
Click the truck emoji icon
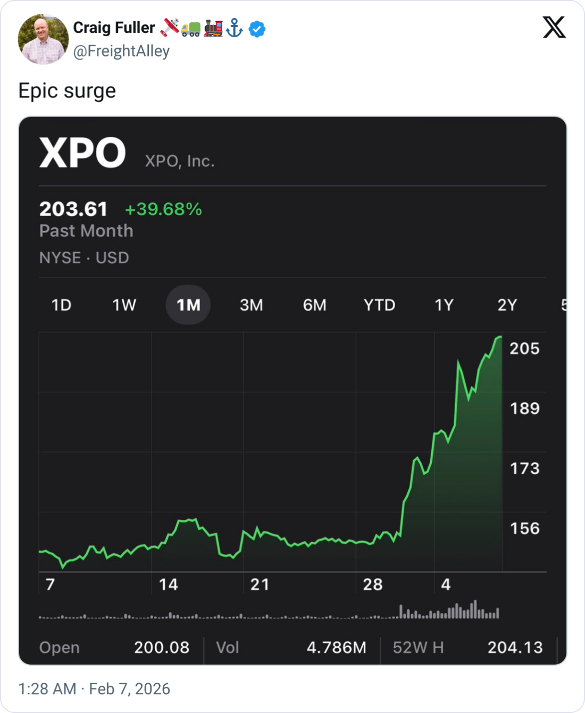click(x=191, y=29)
